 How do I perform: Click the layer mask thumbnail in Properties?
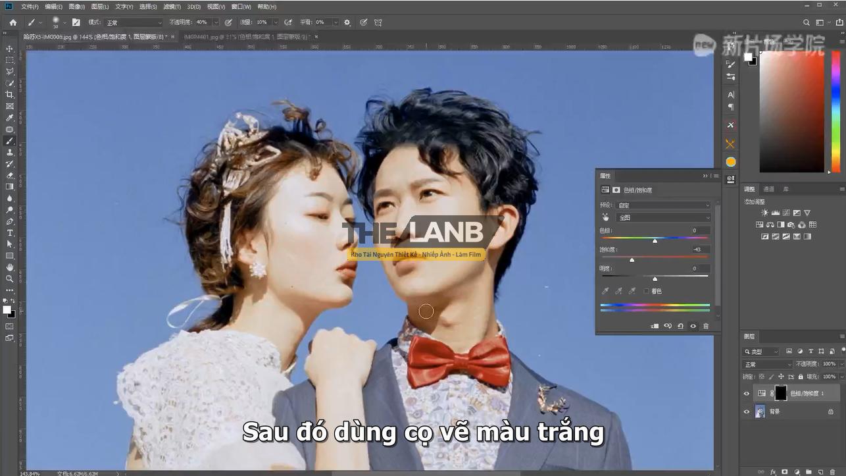616,190
